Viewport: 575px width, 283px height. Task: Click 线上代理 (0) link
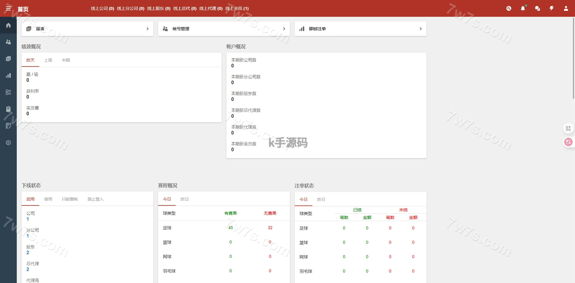[x=211, y=8]
